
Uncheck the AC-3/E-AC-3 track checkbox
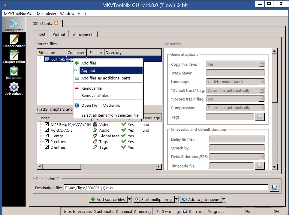point(47,130)
